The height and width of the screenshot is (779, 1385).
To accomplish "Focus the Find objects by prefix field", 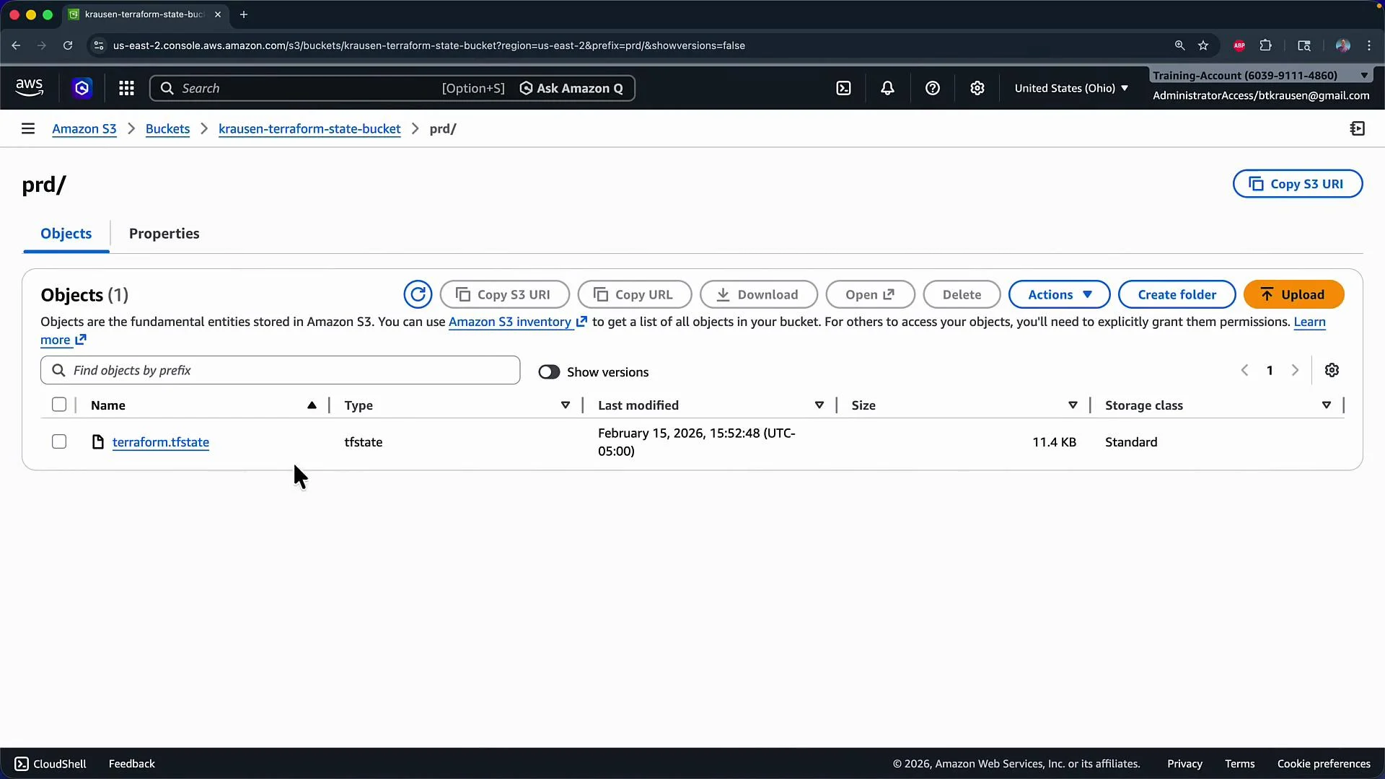I will 280,370.
